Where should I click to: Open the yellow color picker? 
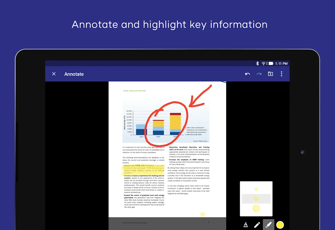280,225
